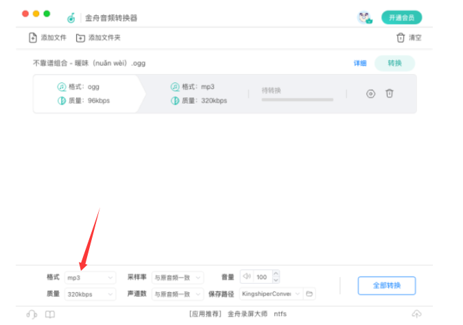Viewport: 463px width, 325px height.
Task: Decrease volume with the down stepper arrow
Action: pyautogui.click(x=276, y=280)
